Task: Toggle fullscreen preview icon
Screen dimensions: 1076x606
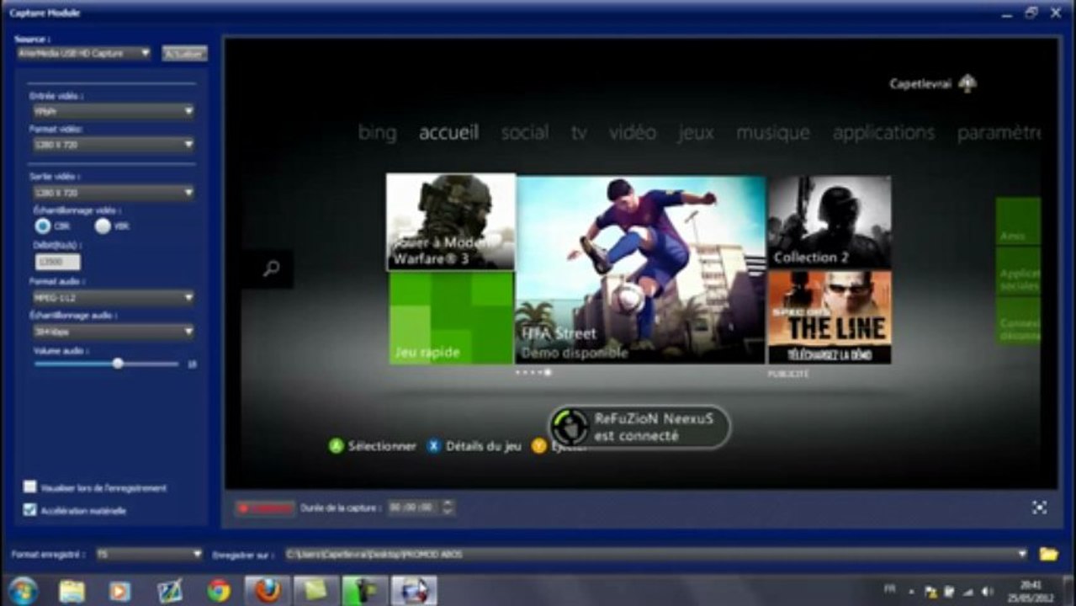Action: pos(1040,508)
